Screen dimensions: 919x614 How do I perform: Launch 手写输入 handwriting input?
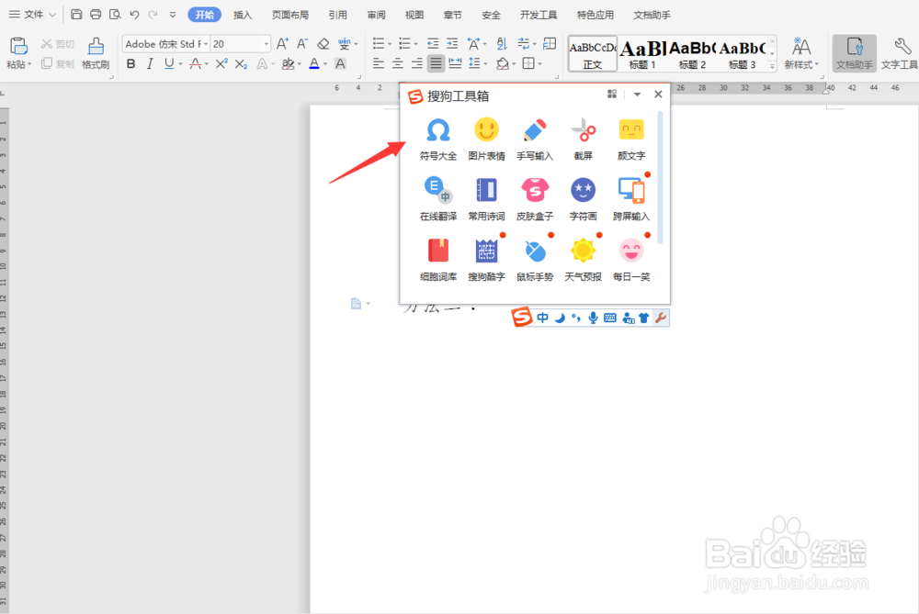coord(535,139)
